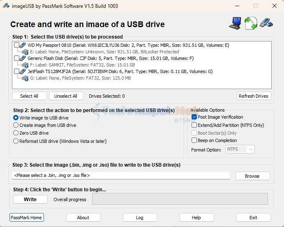
Task: Click the WD My Passport drive icon
Action: point(23,45)
